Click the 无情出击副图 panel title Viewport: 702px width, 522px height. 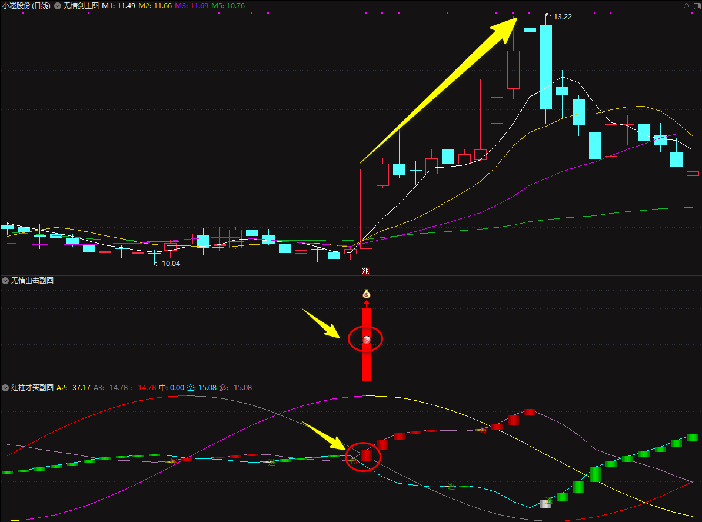click(32, 281)
